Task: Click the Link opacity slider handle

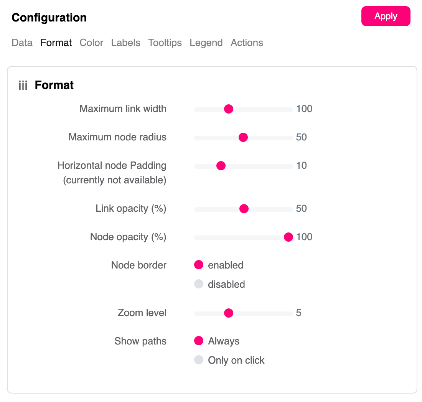Action: pyautogui.click(x=244, y=209)
